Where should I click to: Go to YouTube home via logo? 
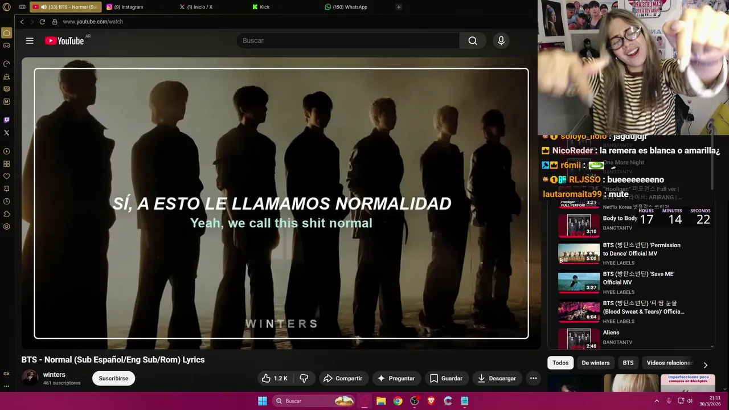(x=64, y=40)
